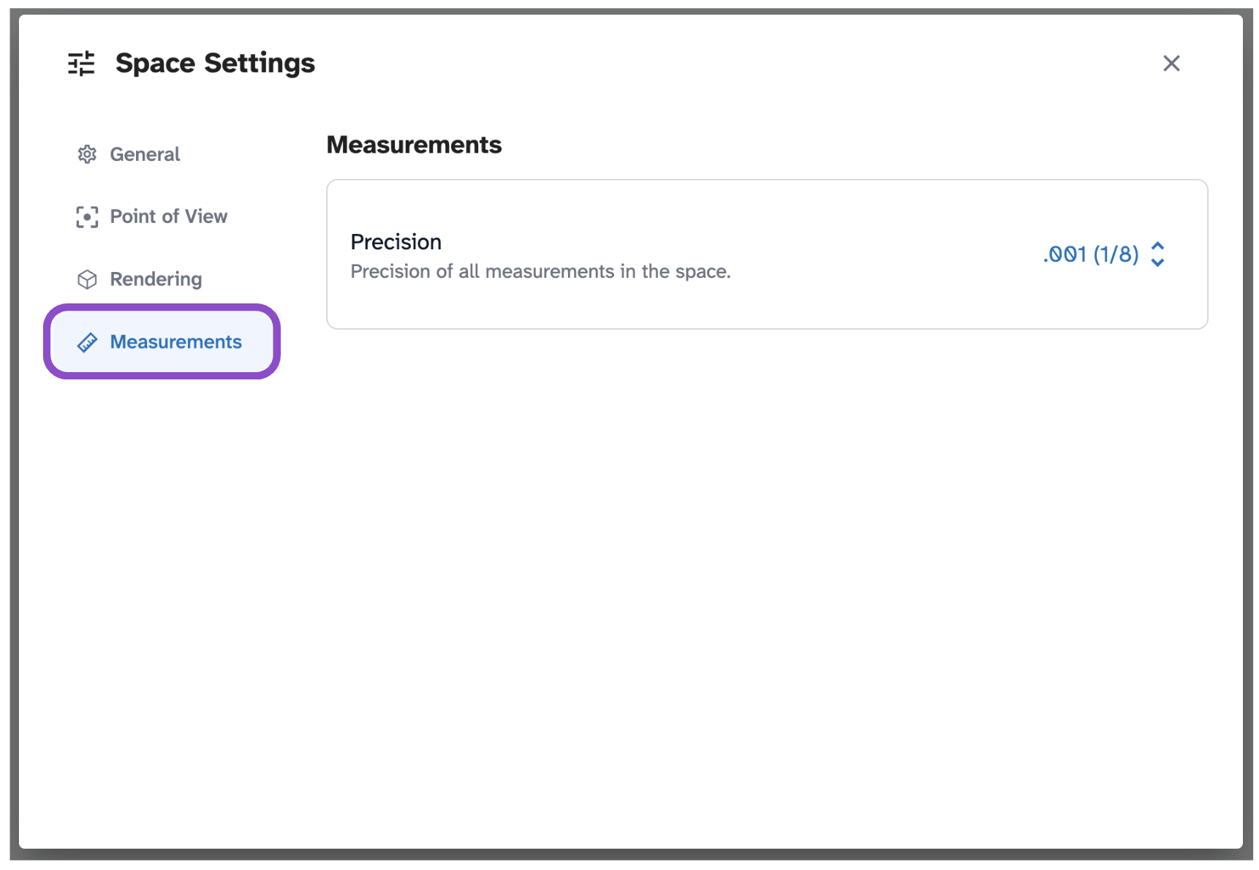Click the sliders icon beside Space Settings
The width and height of the screenshot is (1259, 870).
(81, 64)
